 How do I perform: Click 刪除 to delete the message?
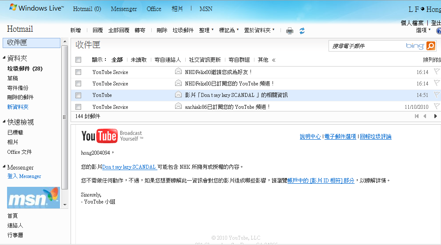point(162,30)
